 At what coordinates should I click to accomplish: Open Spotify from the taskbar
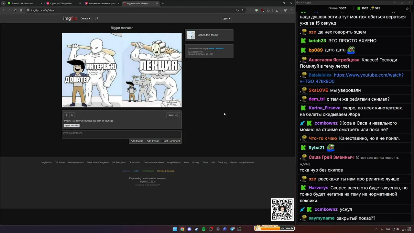(203, 229)
